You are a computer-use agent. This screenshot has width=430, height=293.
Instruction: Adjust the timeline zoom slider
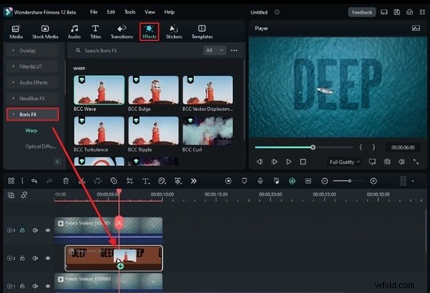pyautogui.click(x=349, y=181)
